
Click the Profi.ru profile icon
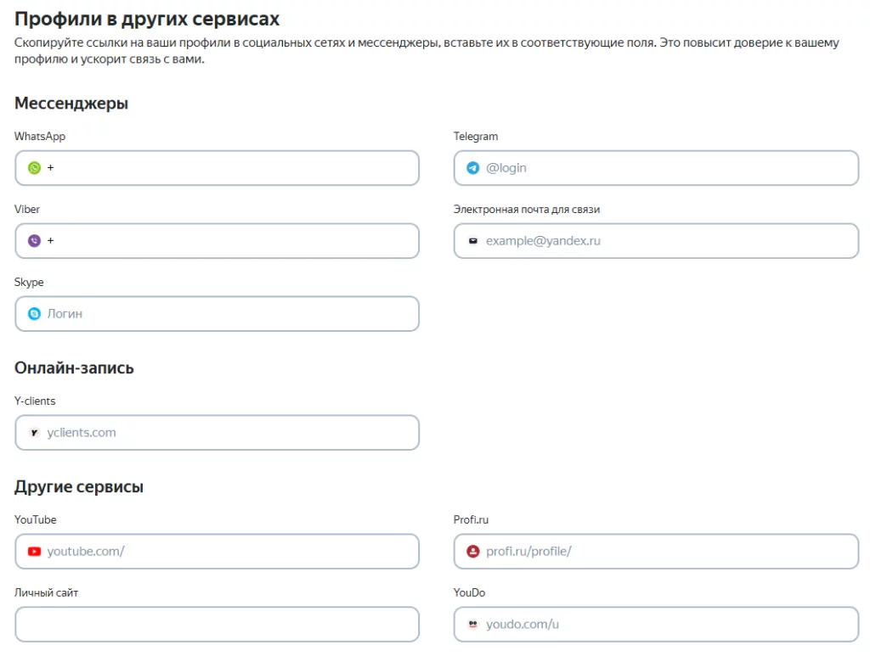pos(473,552)
